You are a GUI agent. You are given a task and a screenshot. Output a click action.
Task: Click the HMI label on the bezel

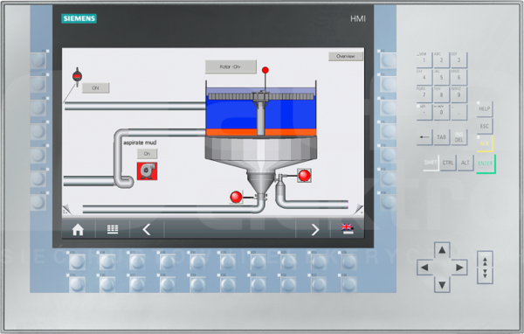pyautogui.click(x=358, y=18)
